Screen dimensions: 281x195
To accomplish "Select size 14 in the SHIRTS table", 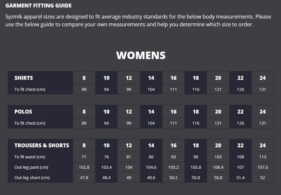I will coord(151,78).
